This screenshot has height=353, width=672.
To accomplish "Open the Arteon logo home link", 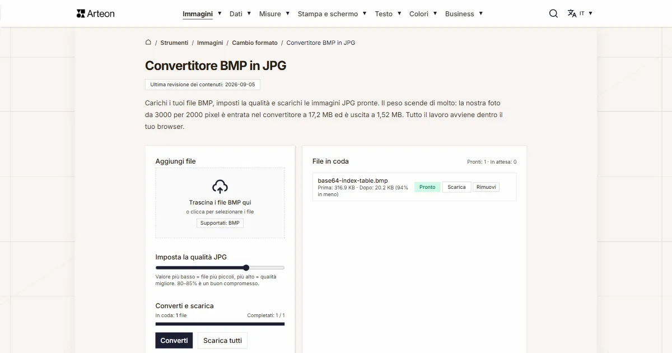I will click(95, 13).
